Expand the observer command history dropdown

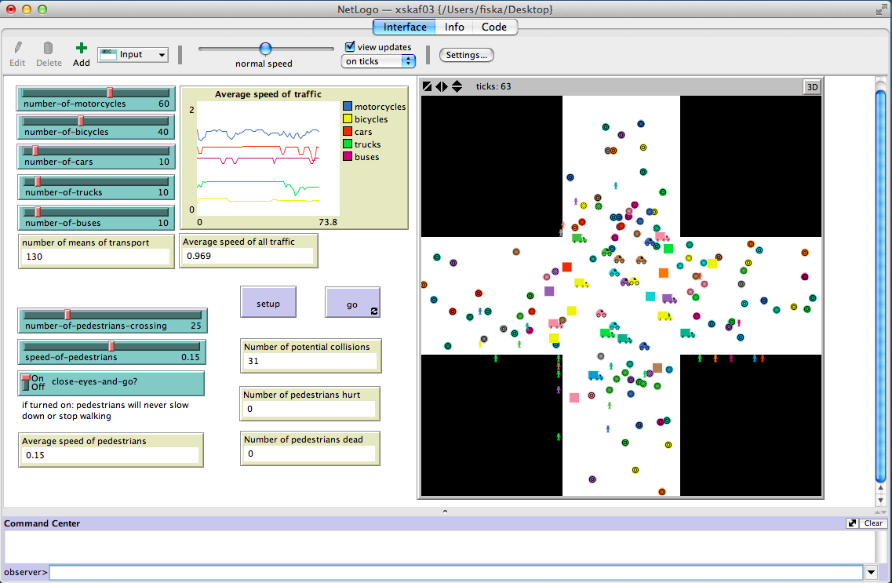(x=871, y=573)
